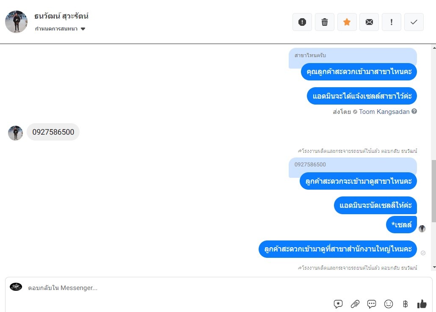Click scrollbar down arrow in chat
The width and height of the screenshot is (436, 312).
tap(434, 267)
